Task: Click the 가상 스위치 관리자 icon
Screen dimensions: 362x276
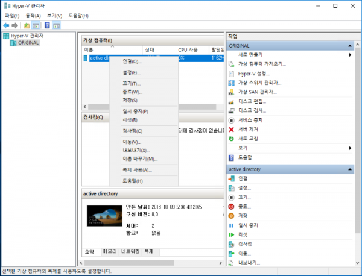Action: point(231,83)
